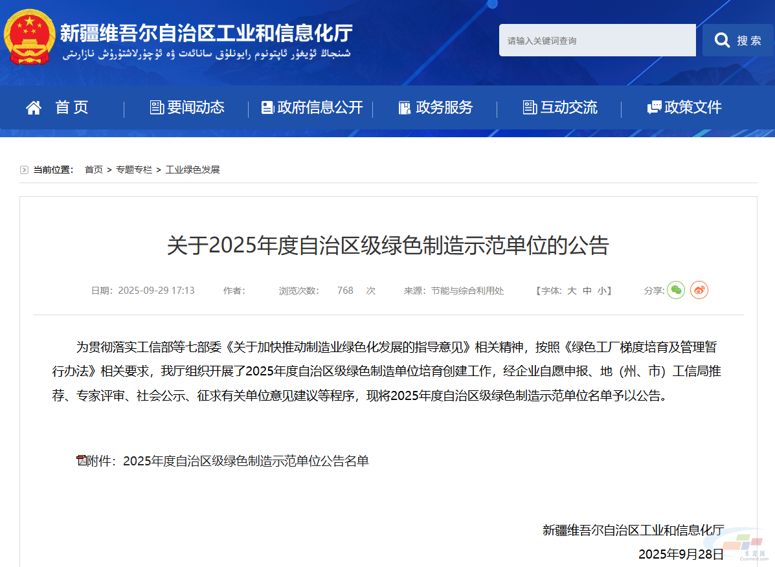Click the 政策文件 chat icon
775x567 pixels.
pyautogui.click(x=655, y=107)
